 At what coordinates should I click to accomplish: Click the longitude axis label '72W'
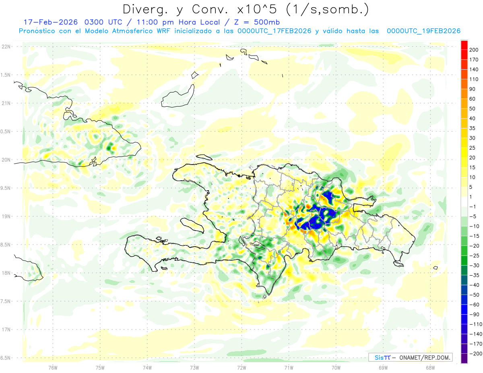pyautogui.click(x=242, y=367)
